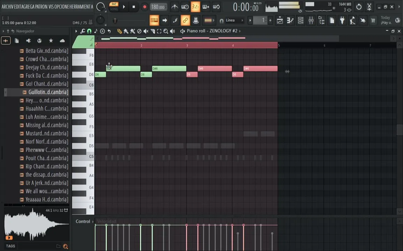Open the Línea snap dropdown
Viewport: 403px width, 251px height.
pyautogui.click(x=234, y=20)
